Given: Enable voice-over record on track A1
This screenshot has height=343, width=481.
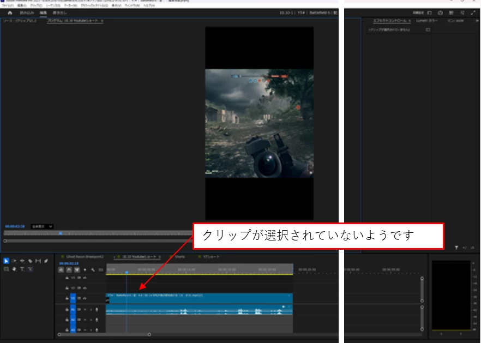Looking at the screenshot, I should coord(97,310).
